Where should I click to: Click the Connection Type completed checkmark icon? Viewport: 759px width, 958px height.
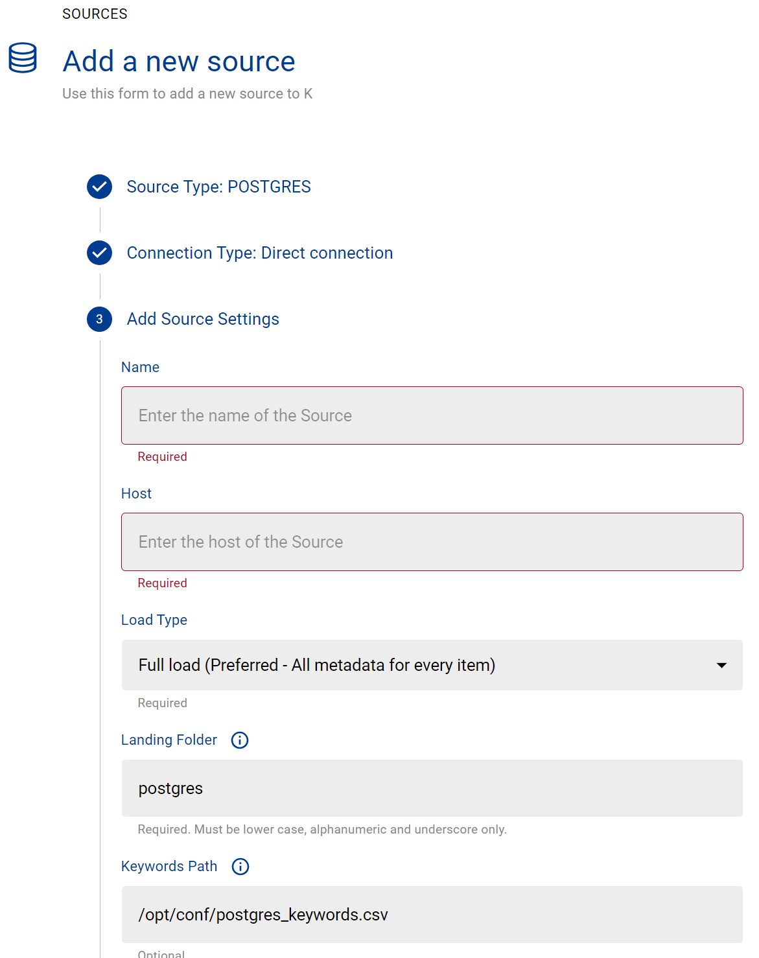[x=99, y=253]
